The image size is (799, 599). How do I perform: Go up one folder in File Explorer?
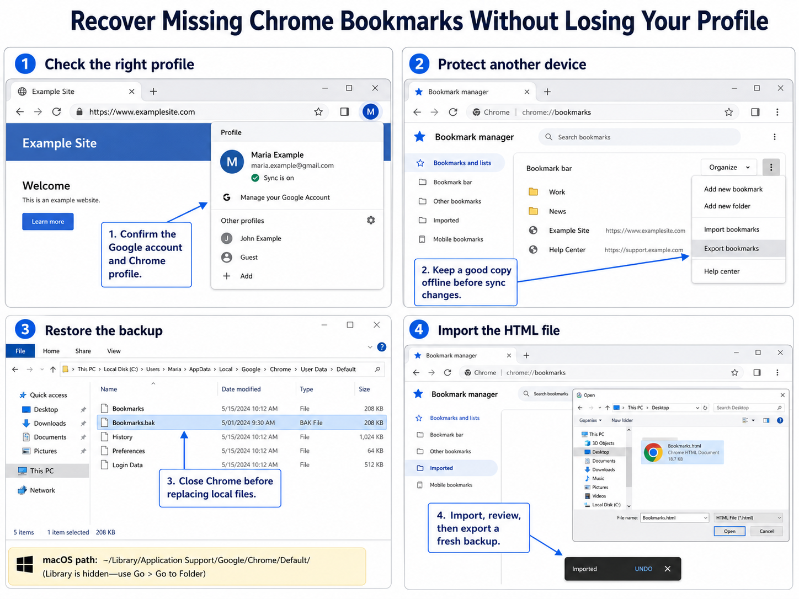(52, 370)
